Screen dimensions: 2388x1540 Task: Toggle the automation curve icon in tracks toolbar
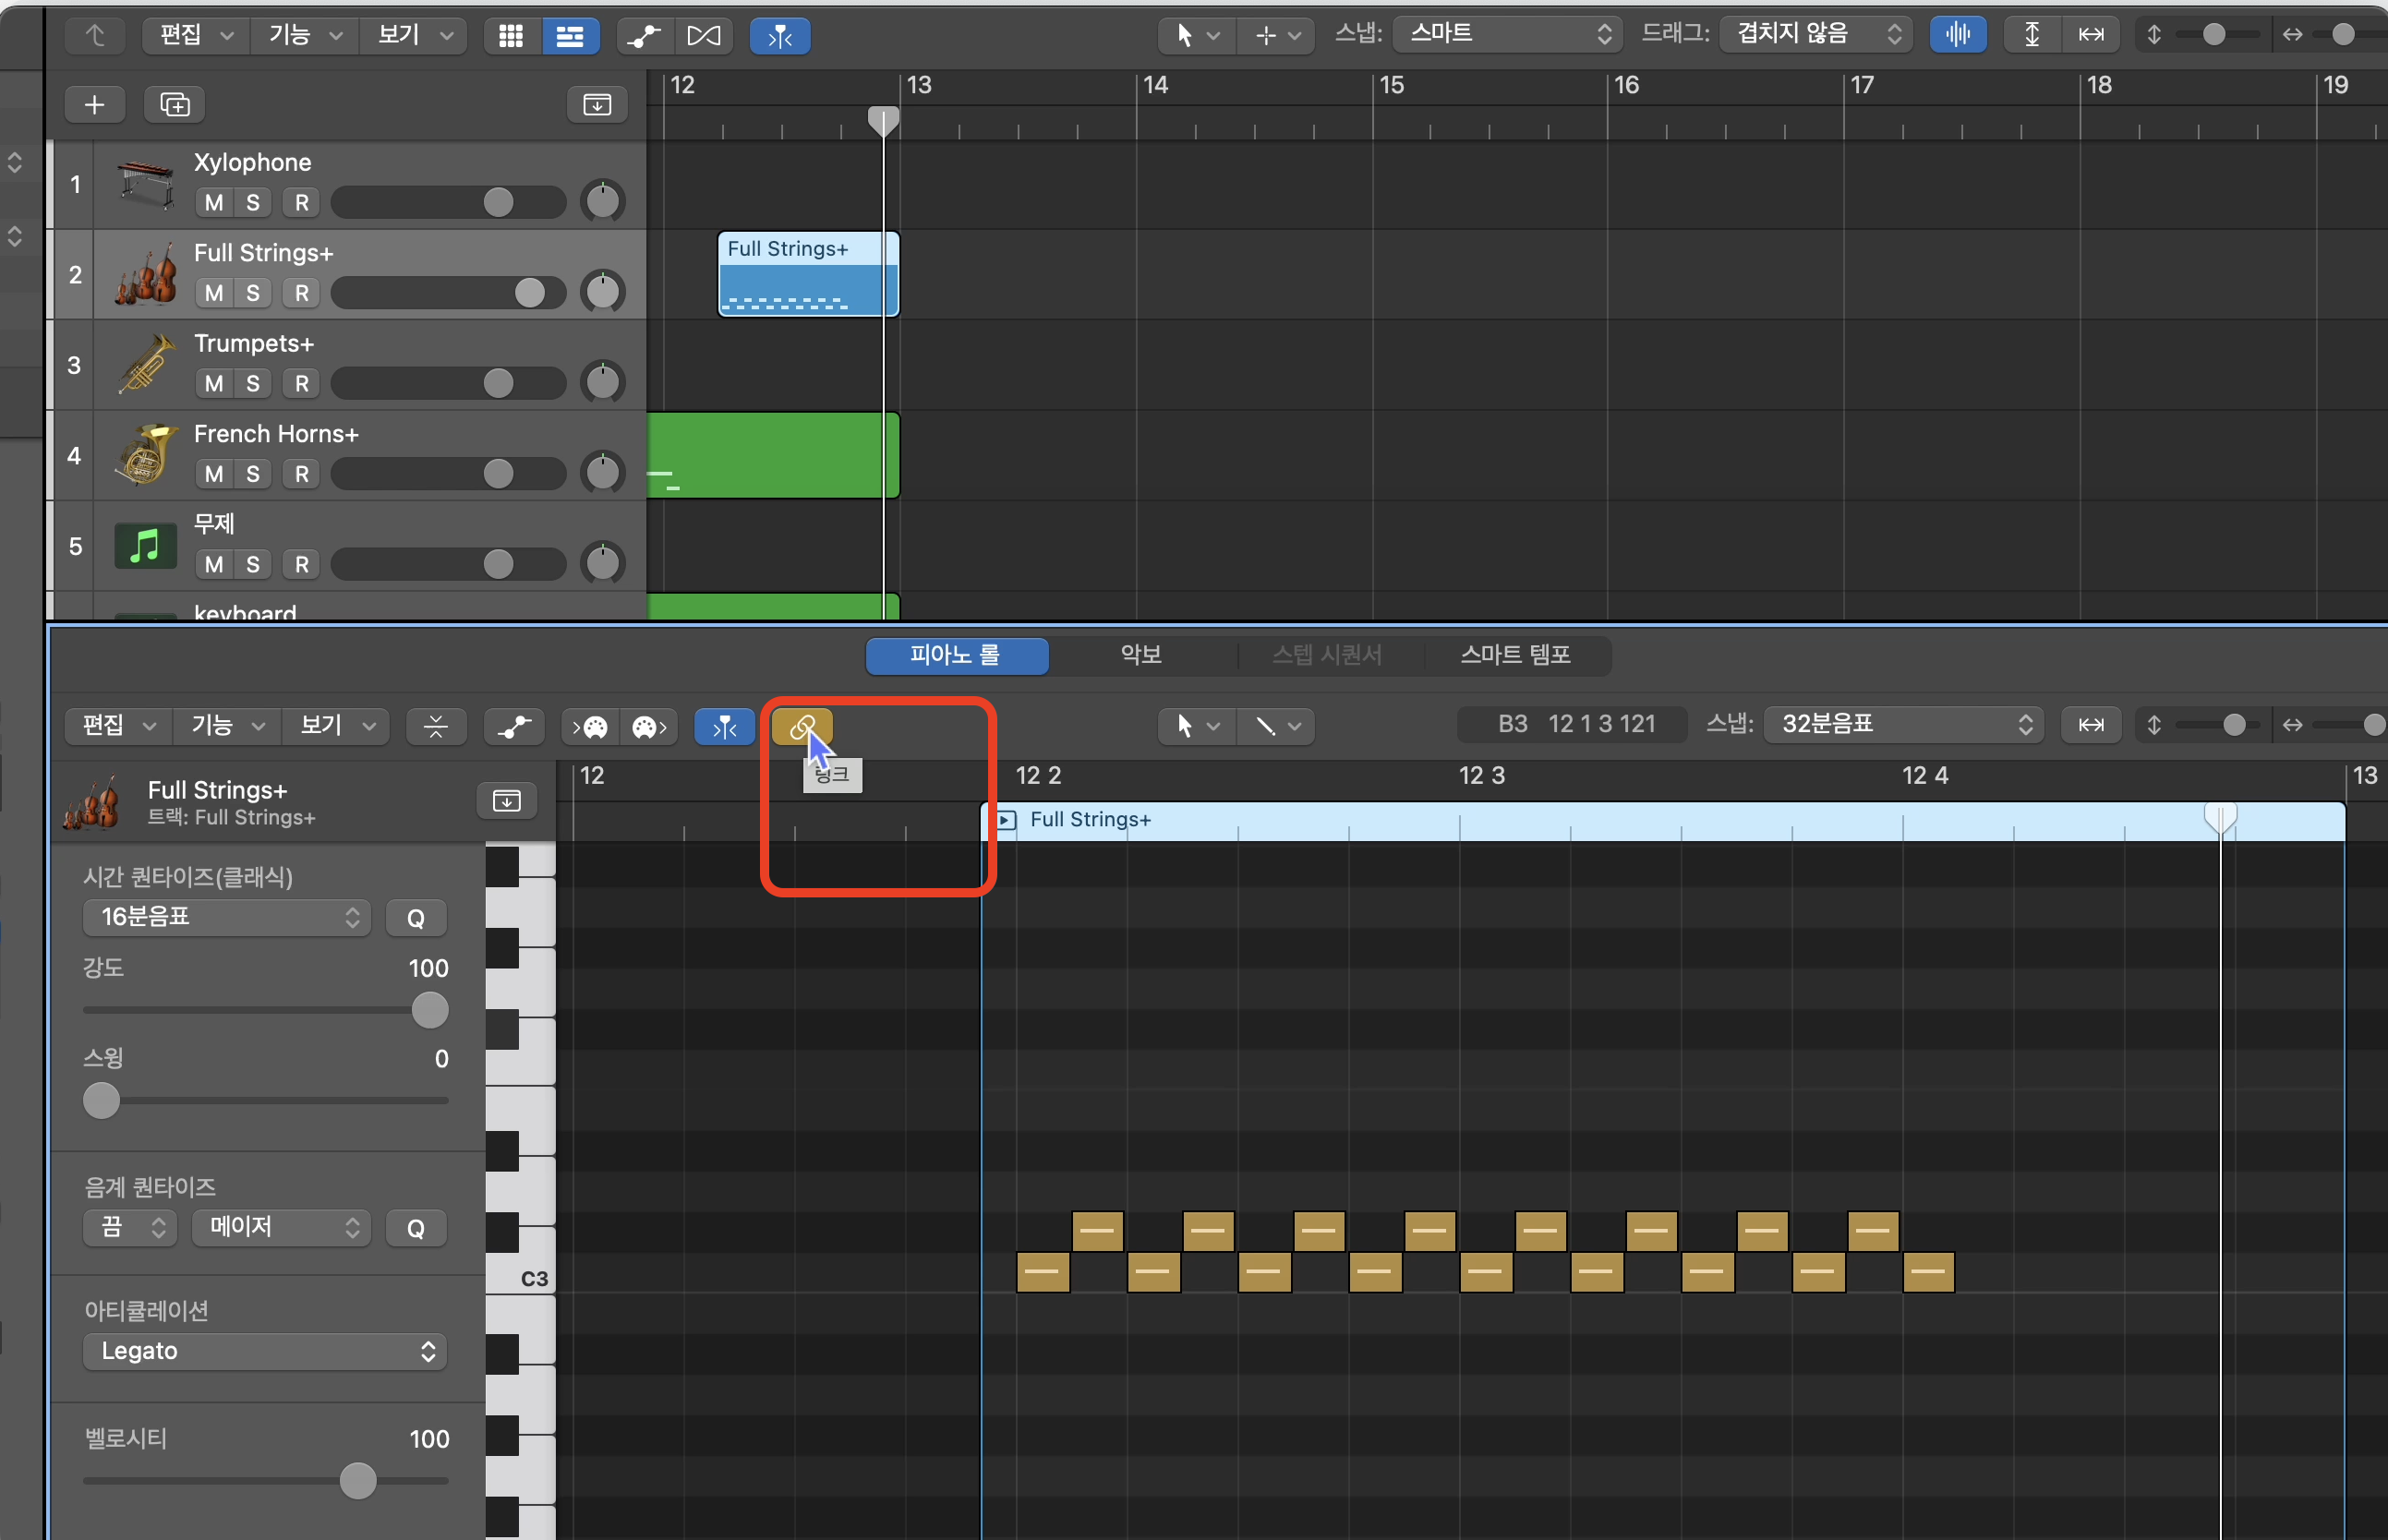(x=644, y=36)
